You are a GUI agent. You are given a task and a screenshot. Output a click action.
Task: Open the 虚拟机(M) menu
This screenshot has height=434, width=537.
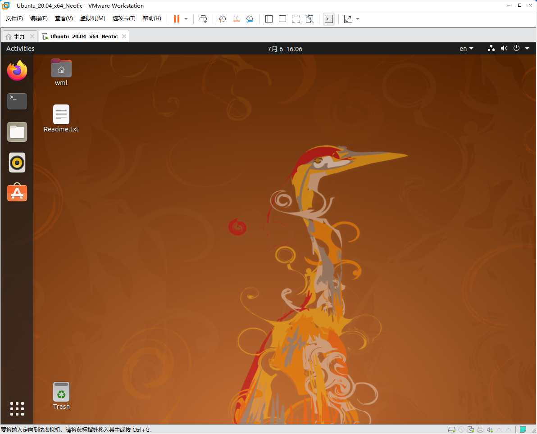(92, 18)
